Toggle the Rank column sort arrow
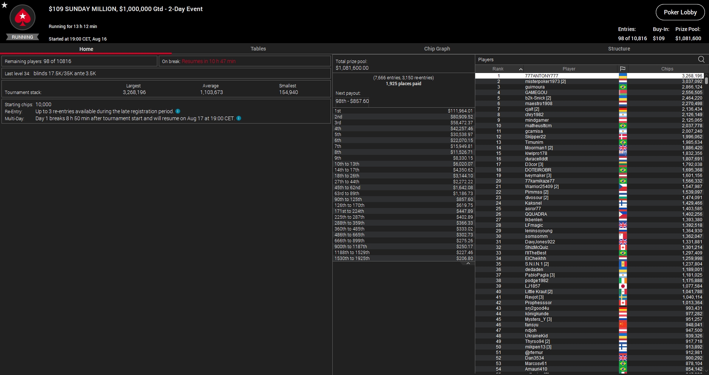 521,69
